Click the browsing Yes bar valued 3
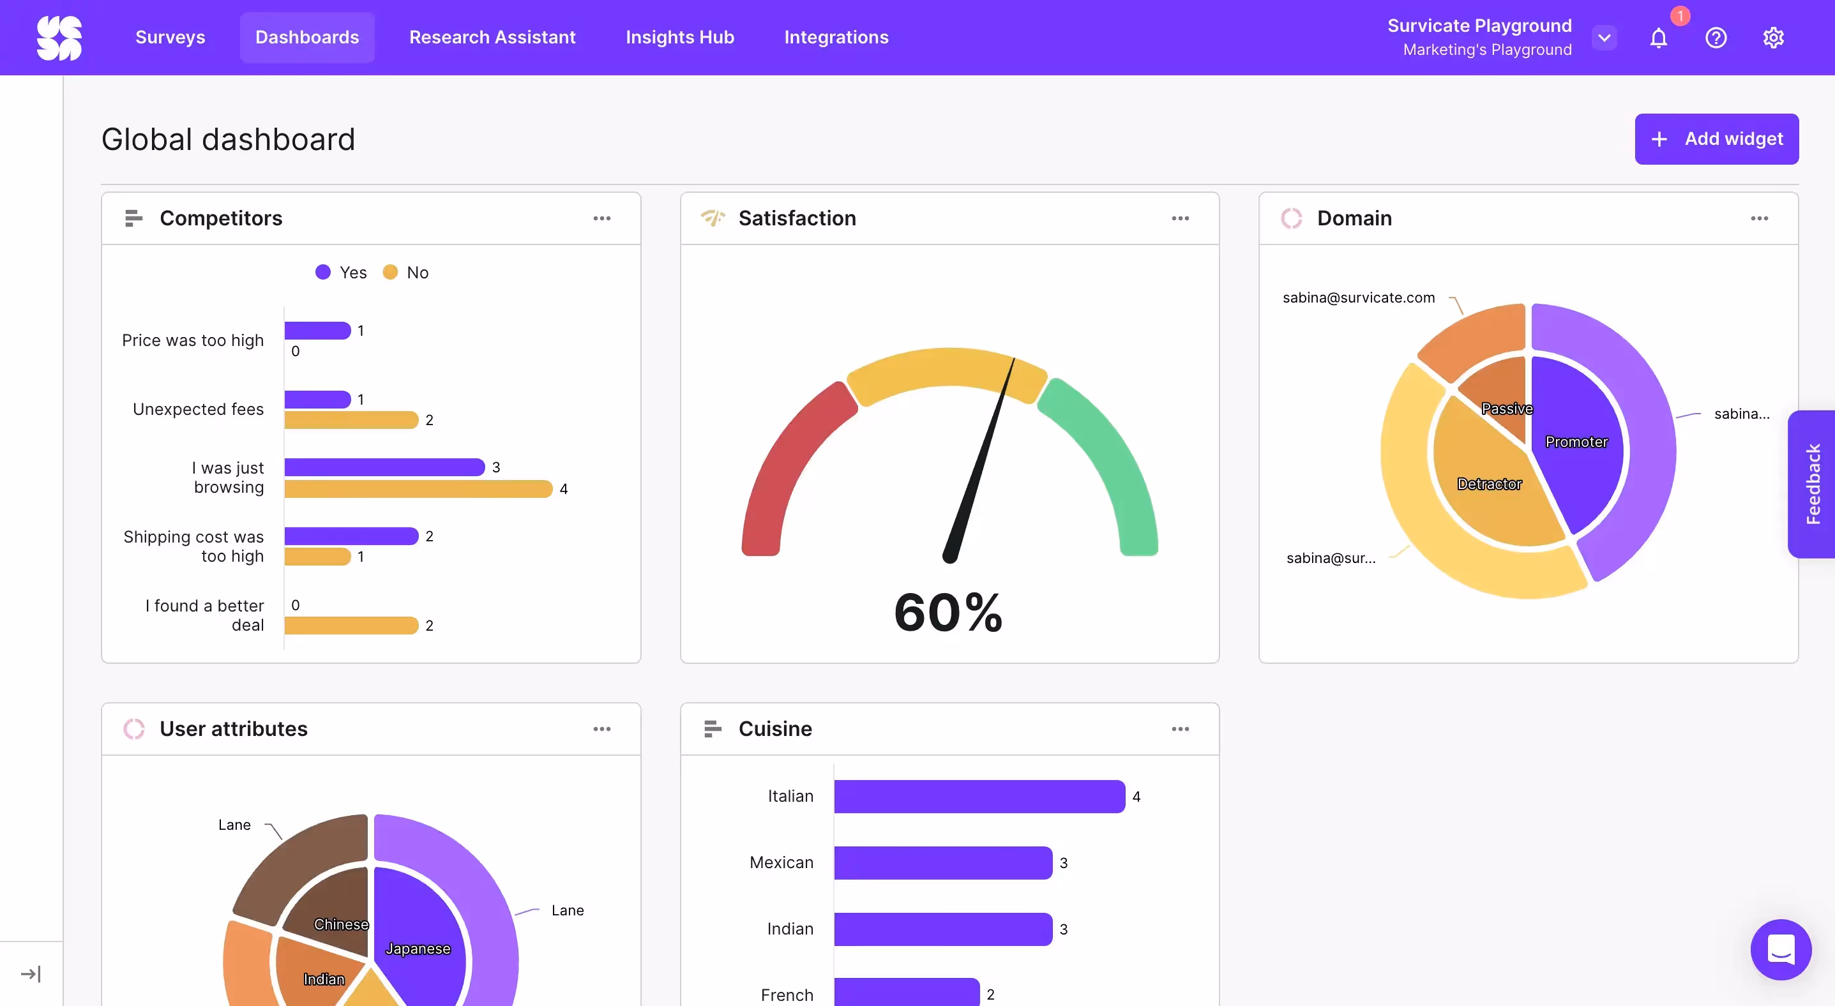Viewport: 1835px width, 1006px height. [384, 467]
